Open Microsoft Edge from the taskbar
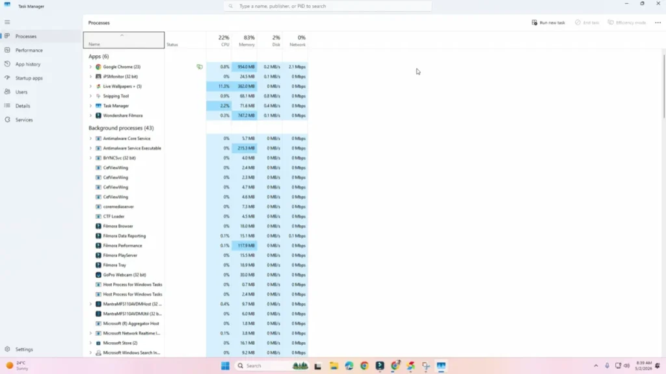The width and height of the screenshot is (666, 374). [x=349, y=366]
